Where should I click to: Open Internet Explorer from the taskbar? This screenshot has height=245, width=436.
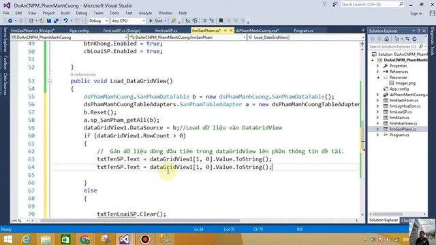click(27, 239)
